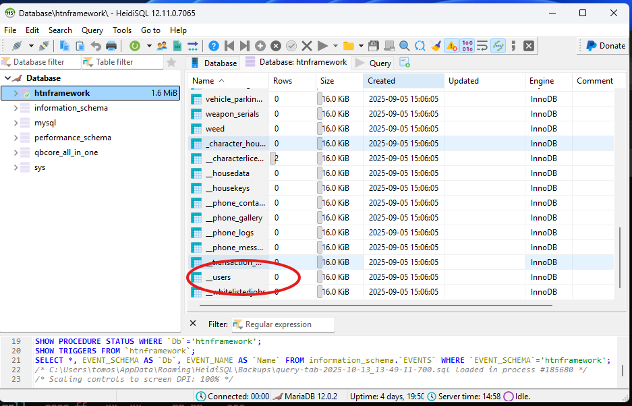Click the Donate button
The height and width of the screenshot is (406, 632).
click(x=604, y=46)
